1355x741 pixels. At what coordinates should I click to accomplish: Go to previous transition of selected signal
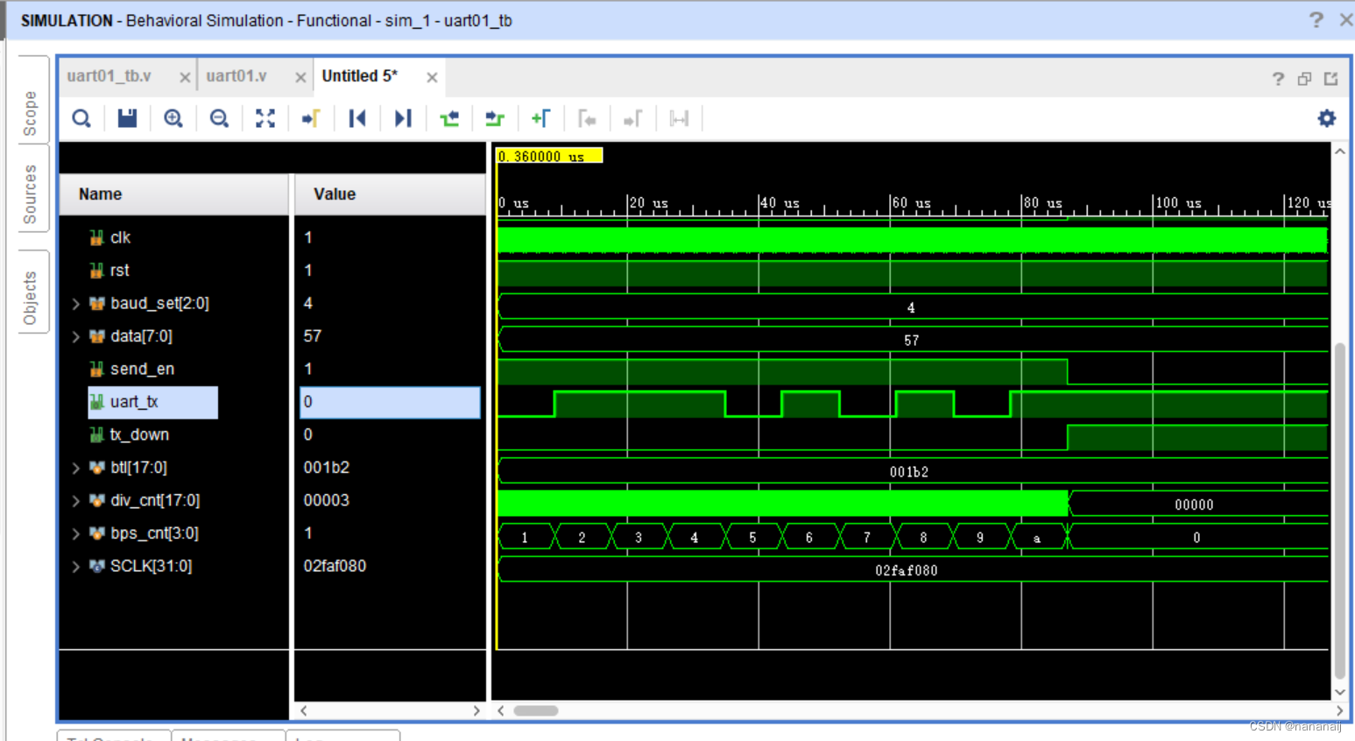click(449, 118)
